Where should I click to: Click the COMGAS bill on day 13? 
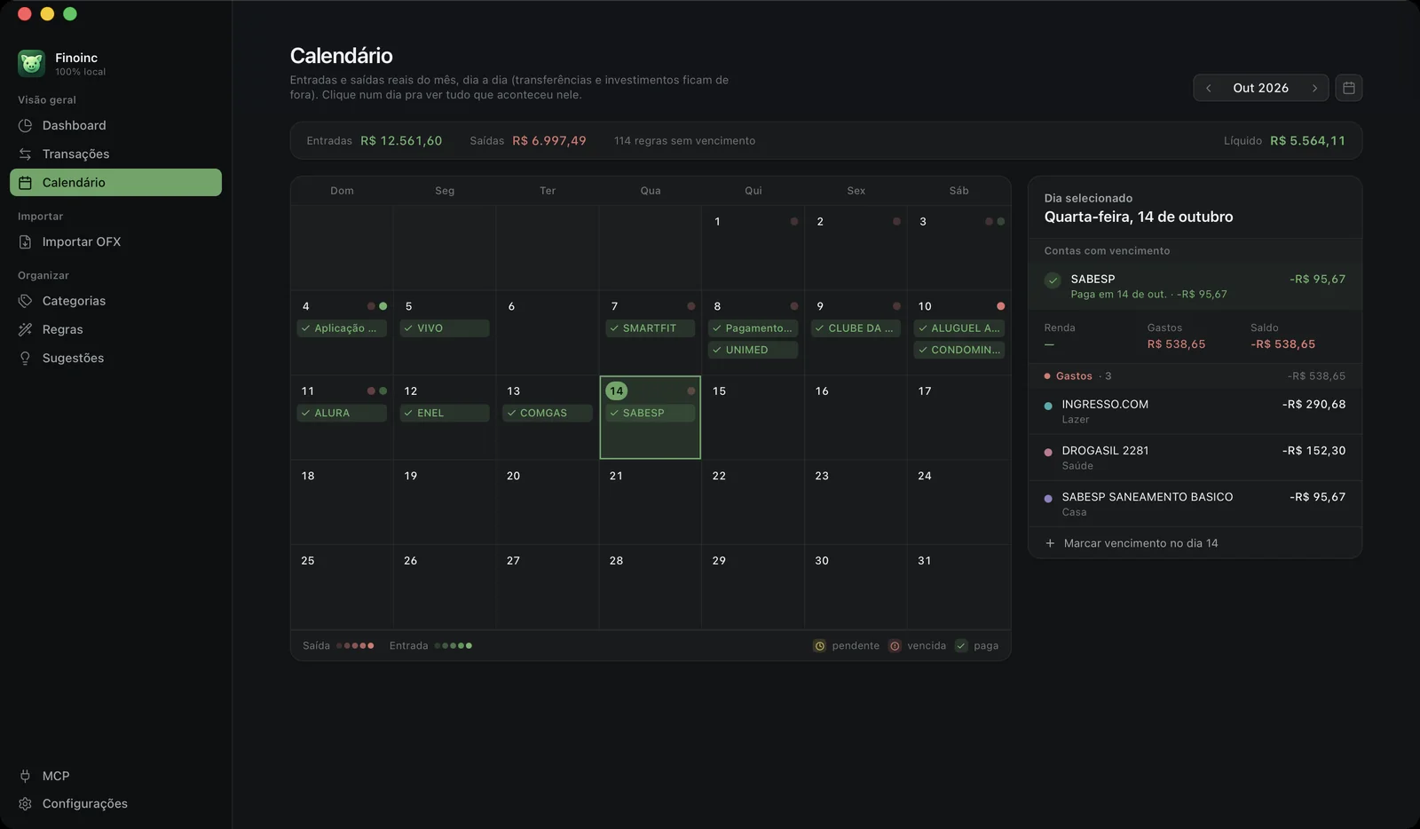tap(547, 413)
